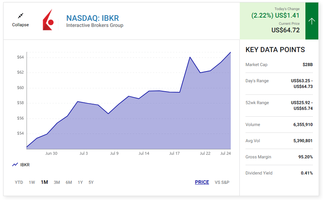Click the current price US$64.72
Viewport: 323px width, 200px height.
click(x=286, y=30)
